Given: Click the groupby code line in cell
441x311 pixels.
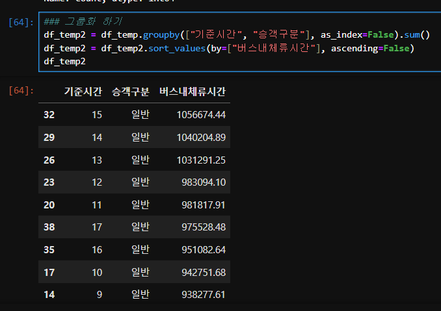Looking at the screenshot, I should (x=237, y=35).
